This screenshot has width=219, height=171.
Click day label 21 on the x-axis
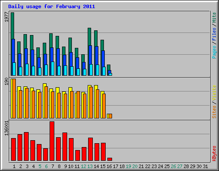tap(141, 166)
